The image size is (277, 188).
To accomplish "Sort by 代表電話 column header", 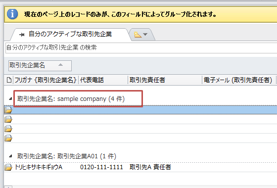I will [103, 80].
